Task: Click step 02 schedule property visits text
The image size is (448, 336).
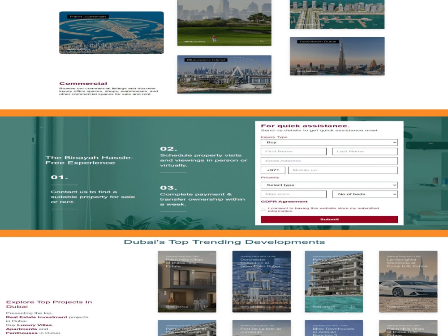Action: (203, 160)
